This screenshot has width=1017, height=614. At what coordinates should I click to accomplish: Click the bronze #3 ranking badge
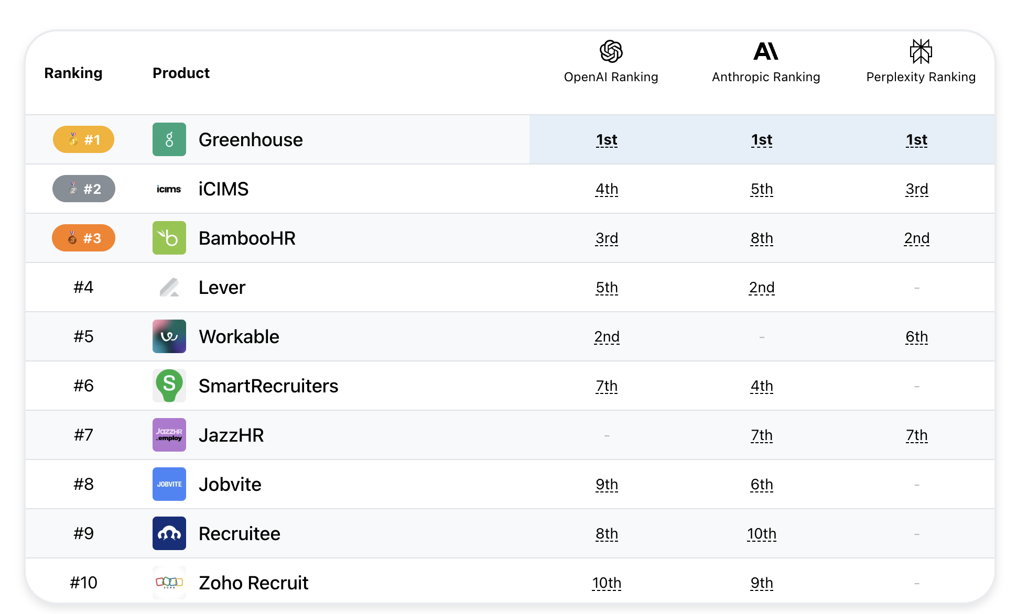[x=83, y=238]
